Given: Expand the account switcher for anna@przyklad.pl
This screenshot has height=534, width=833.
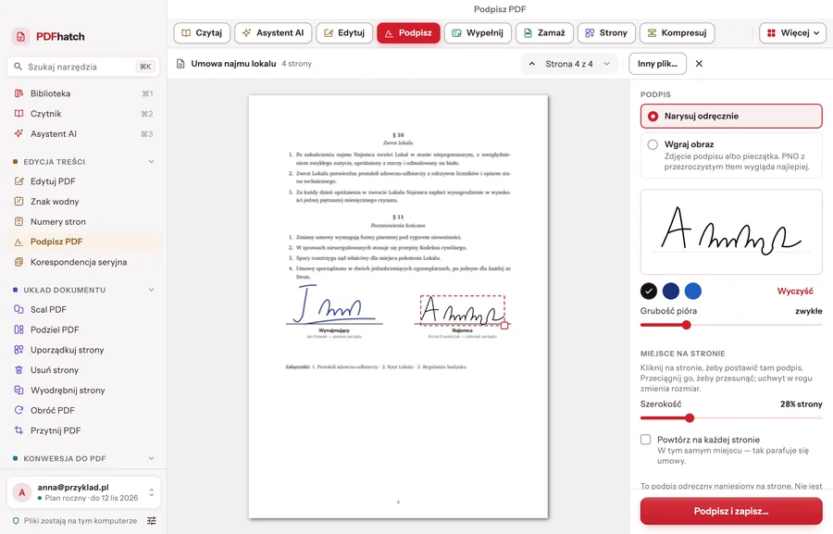Looking at the screenshot, I should point(152,492).
